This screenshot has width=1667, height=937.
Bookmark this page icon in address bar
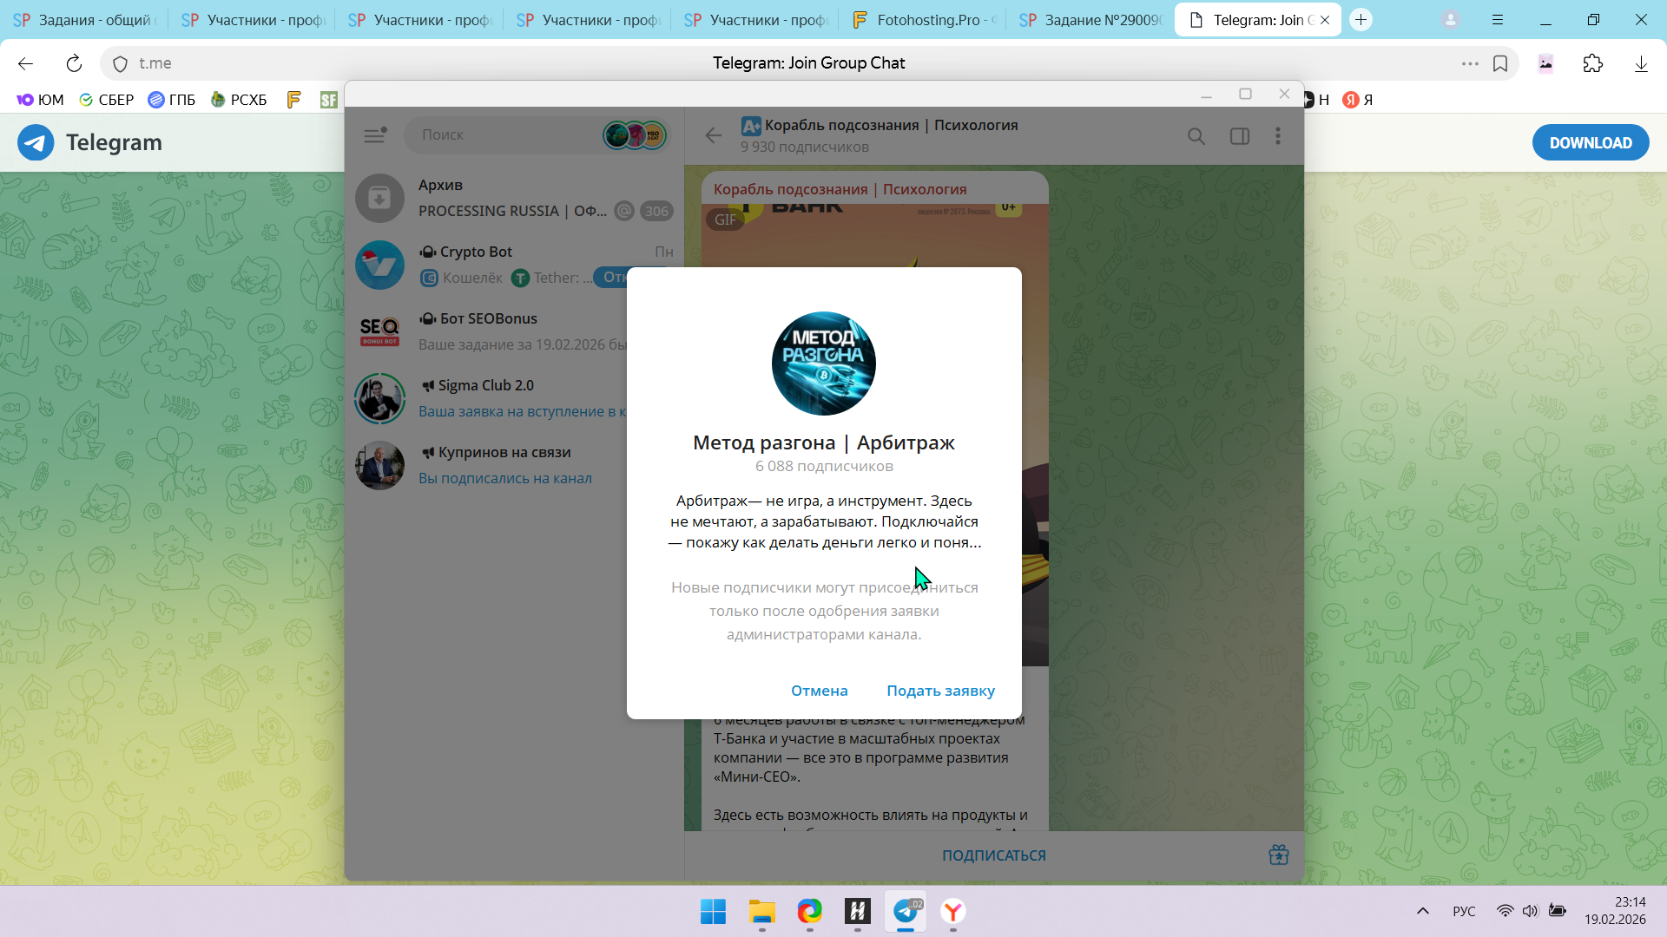[1500, 63]
